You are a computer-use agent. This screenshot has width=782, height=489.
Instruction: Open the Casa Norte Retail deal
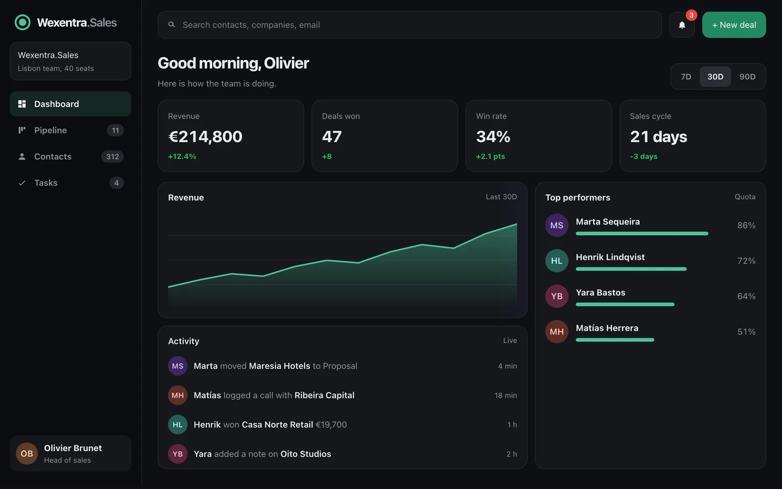[277, 424]
